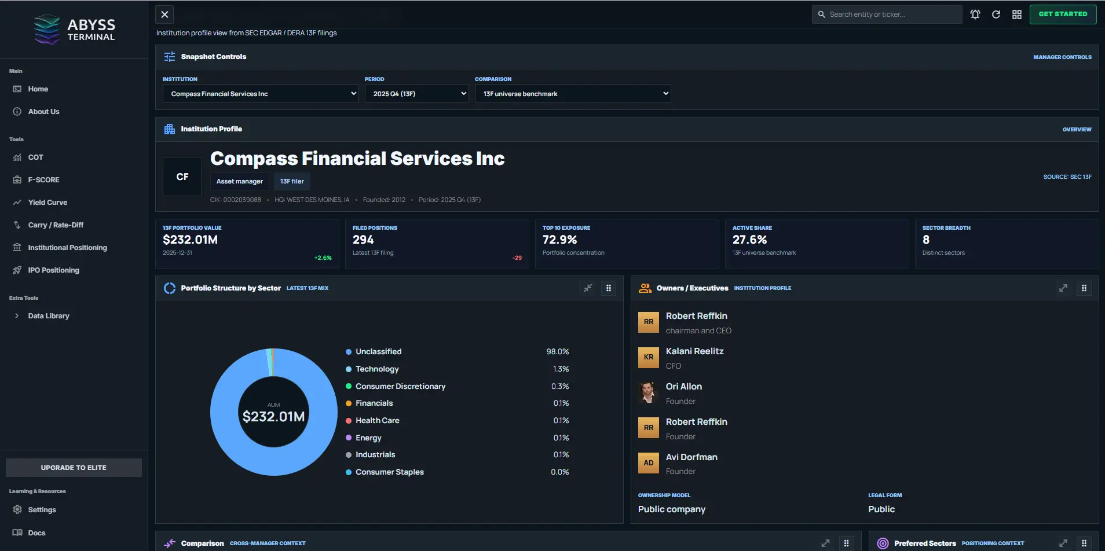The height and width of the screenshot is (551, 1105).
Task: Select Health Care legend entry
Action: tap(458, 421)
